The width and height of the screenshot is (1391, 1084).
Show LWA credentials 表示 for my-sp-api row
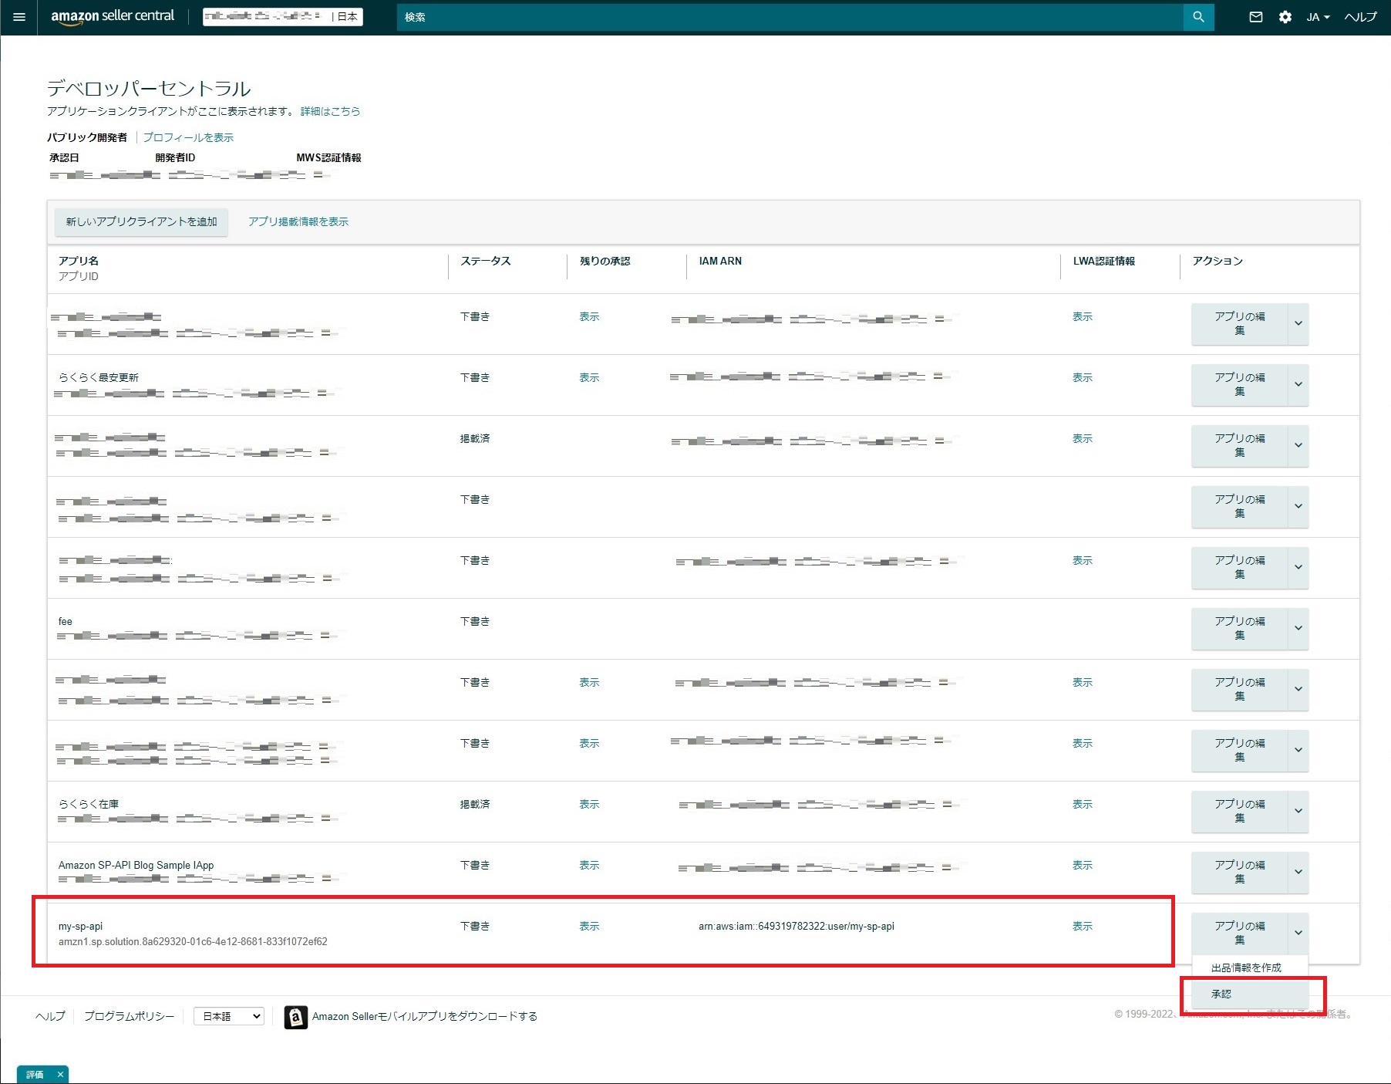(x=1082, y=926)
